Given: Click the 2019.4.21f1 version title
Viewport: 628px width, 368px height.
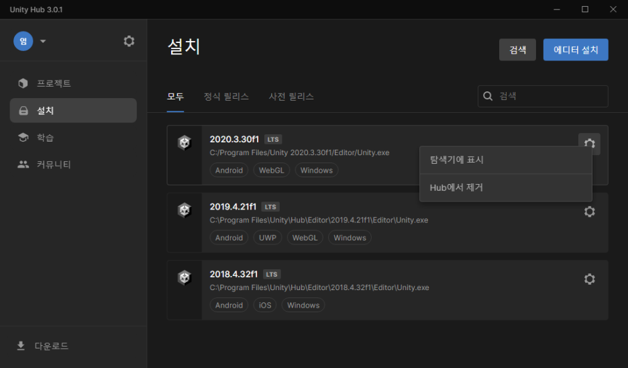Looking at the screenshot, I should 233,206.
